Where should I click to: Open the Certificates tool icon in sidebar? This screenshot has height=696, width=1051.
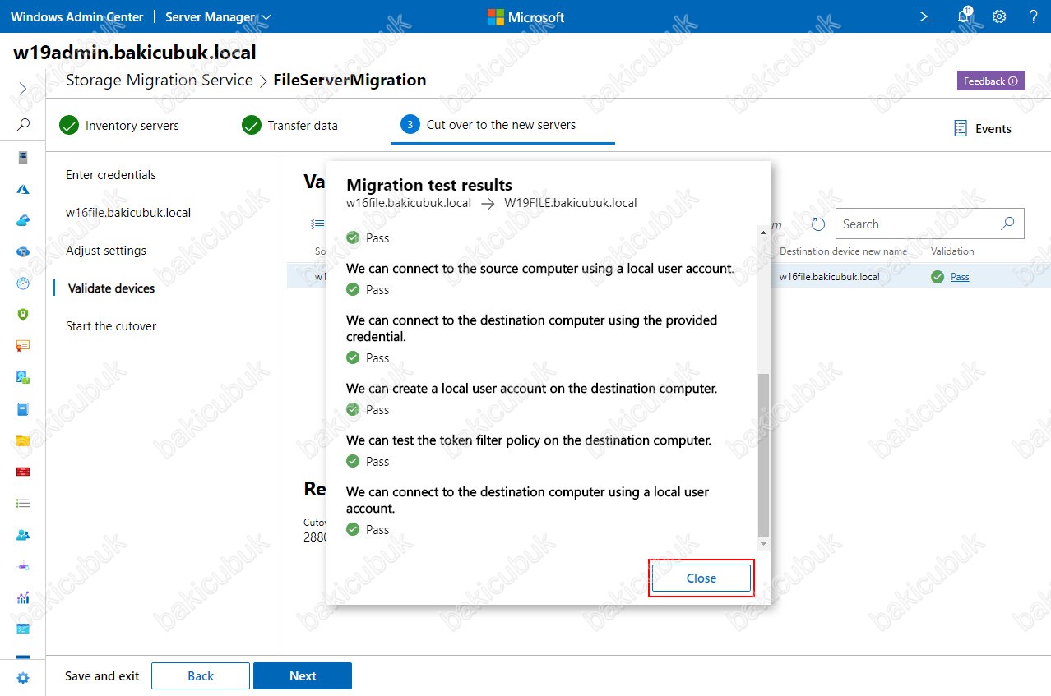click(x=23, y=346)
